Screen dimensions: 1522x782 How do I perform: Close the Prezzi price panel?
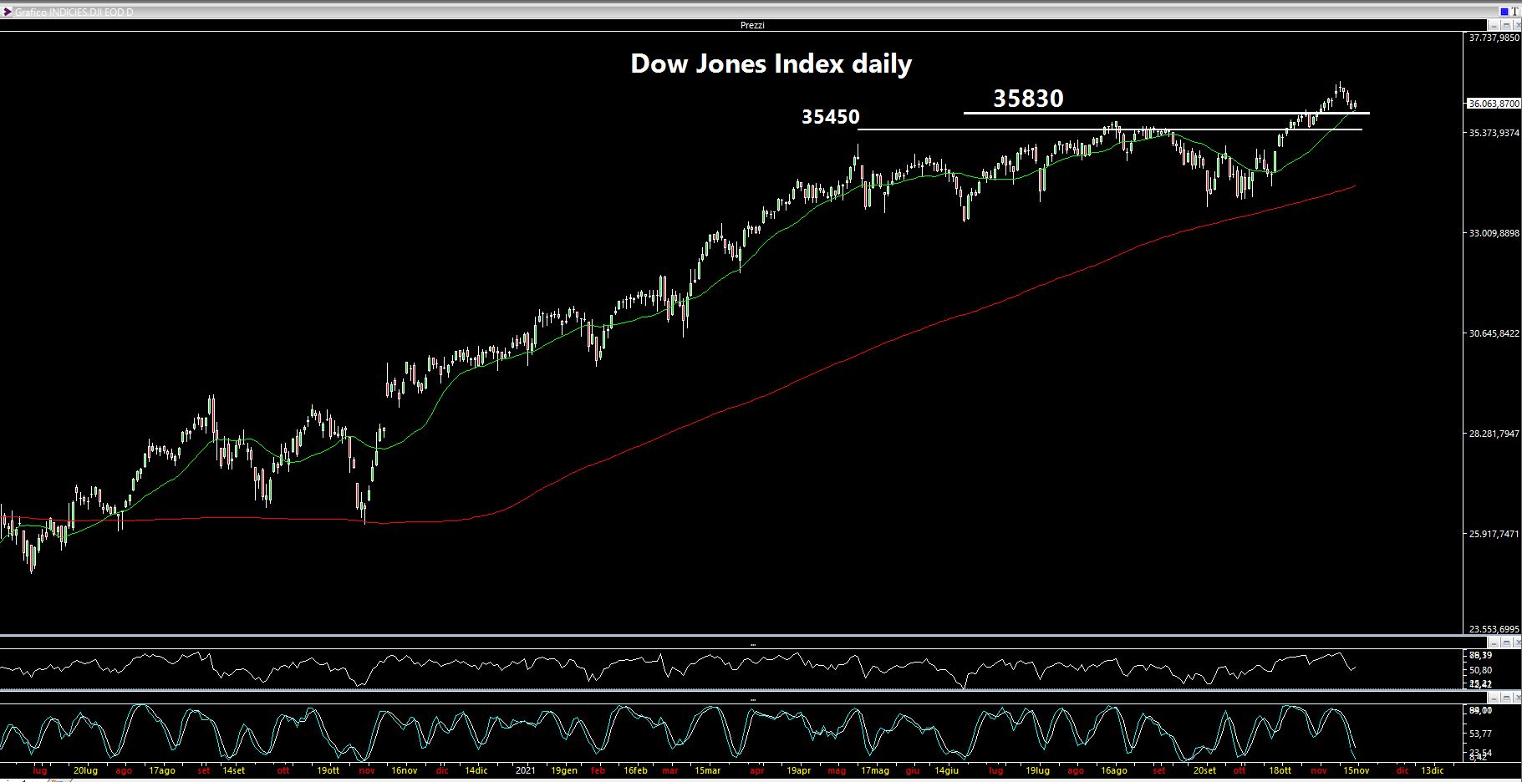(1517, 25)
